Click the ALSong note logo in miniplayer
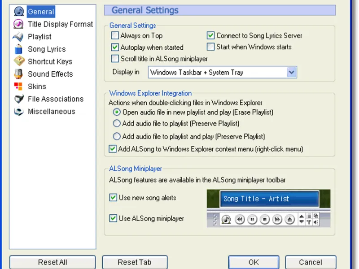This screenshot has height=269, width=359. (226, 220)
